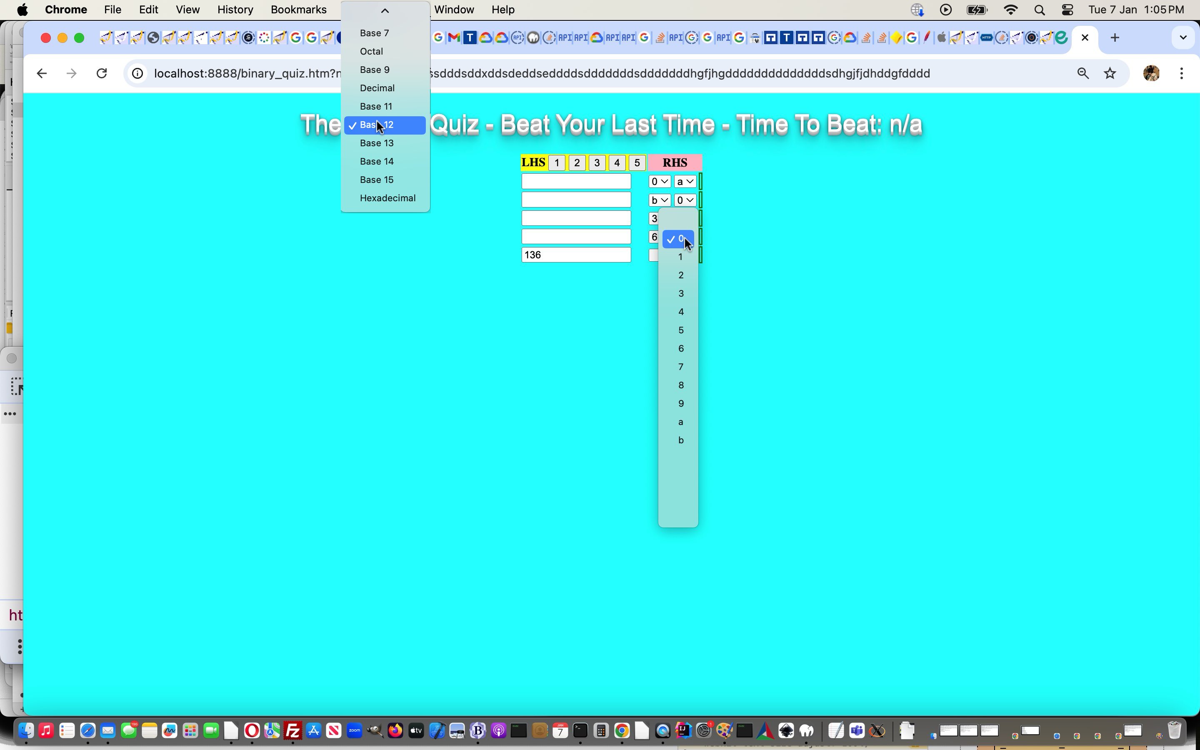Open the View menu
Image resolution: width=1200 pixels, height=750 pixels.
pos(187,10)
